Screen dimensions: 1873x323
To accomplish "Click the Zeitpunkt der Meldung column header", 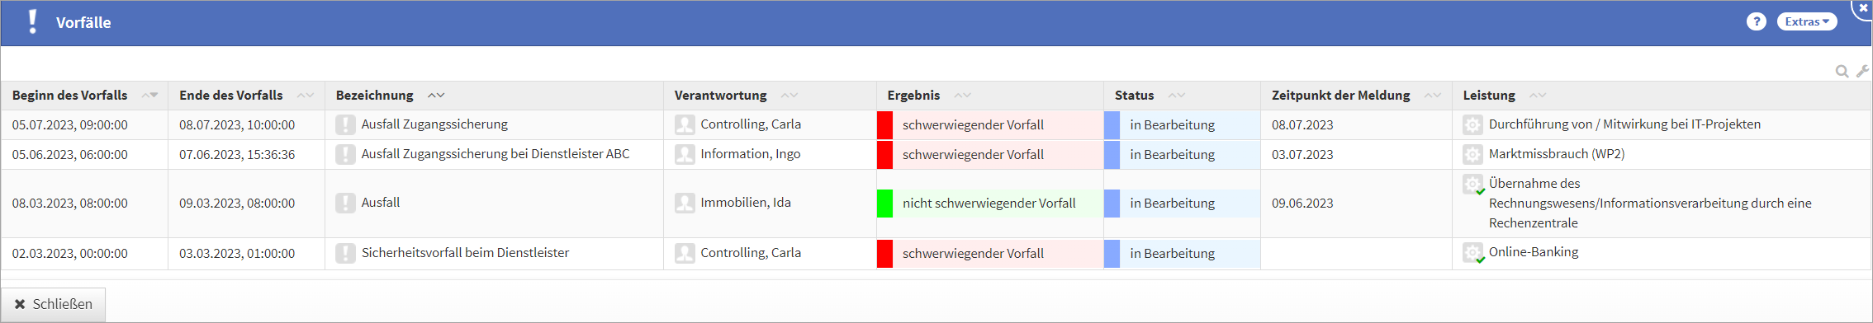I will point(1340,96).
